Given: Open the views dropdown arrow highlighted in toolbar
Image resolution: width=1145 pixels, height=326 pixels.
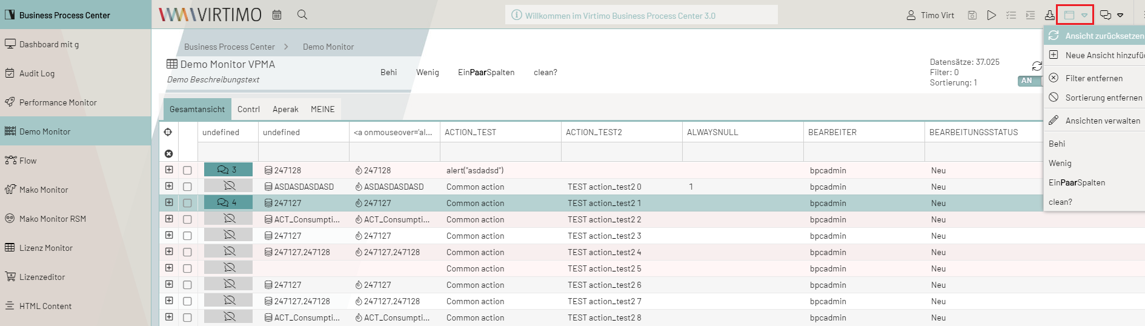Looking at the screenshot, I should point(1084,15).
